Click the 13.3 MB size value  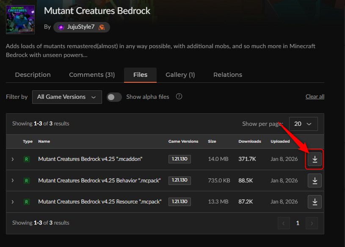click(x=218, y=201)
